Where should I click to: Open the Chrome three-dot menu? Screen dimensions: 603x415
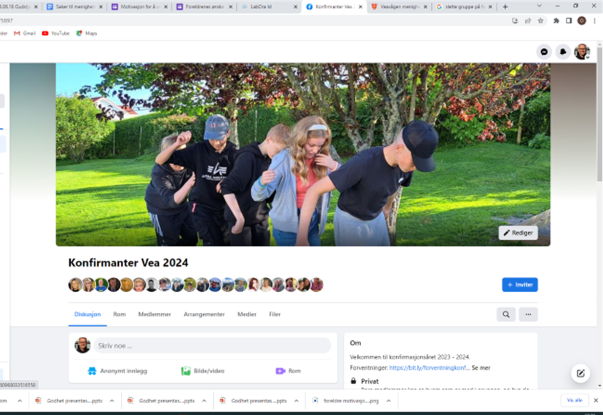[595, 21]
